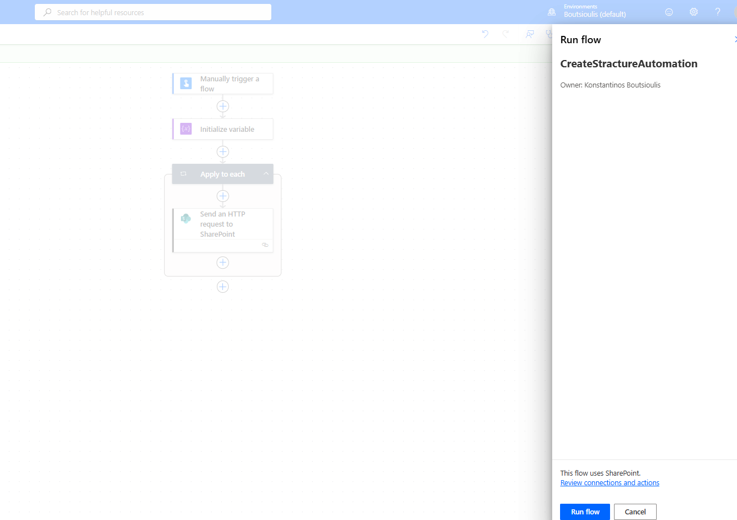
Task: Open the Environments selector Boutsioulis (default)
Action: [594, 12]
